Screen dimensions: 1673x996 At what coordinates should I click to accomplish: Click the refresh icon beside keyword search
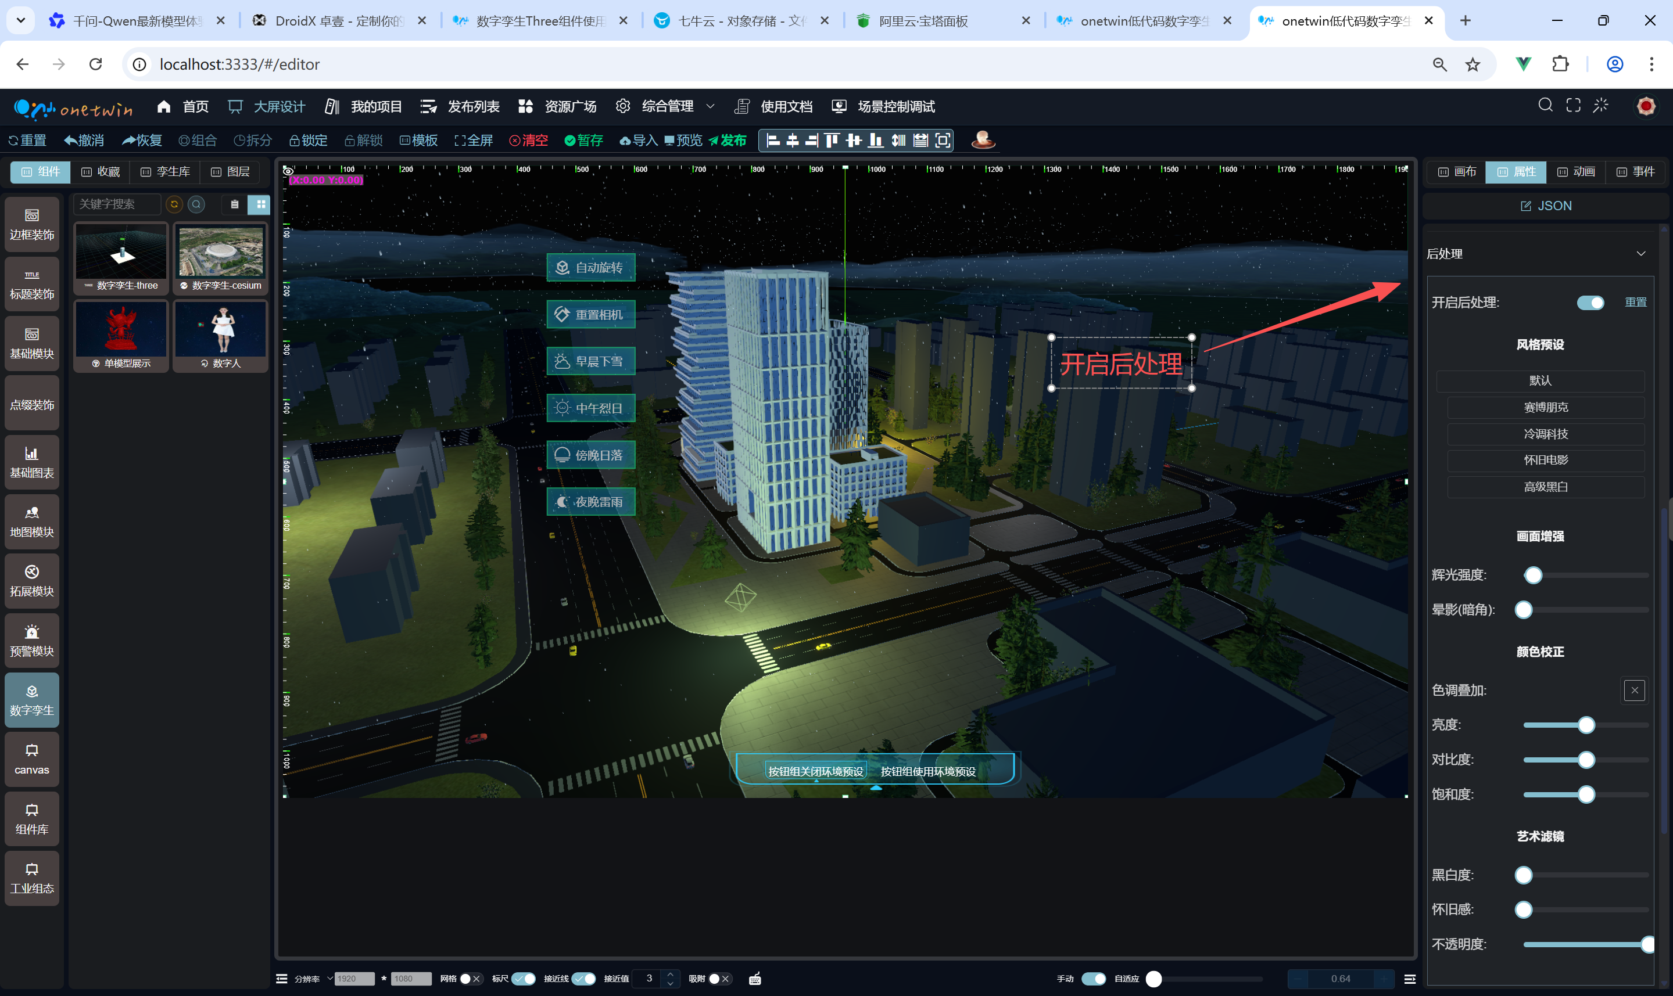(174, 204)
